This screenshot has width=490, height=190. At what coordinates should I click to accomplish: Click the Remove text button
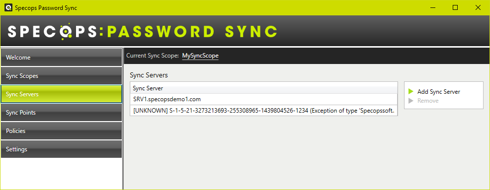pos(428,101)
